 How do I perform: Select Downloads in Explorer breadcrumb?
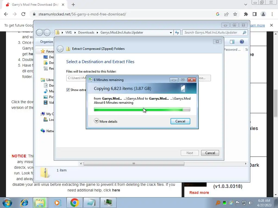86,32
